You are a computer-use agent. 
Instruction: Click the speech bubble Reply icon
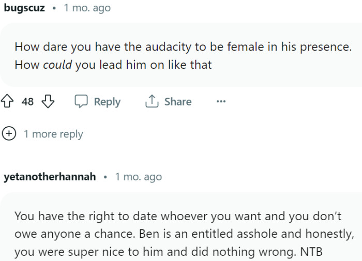(x=82, y=102)
